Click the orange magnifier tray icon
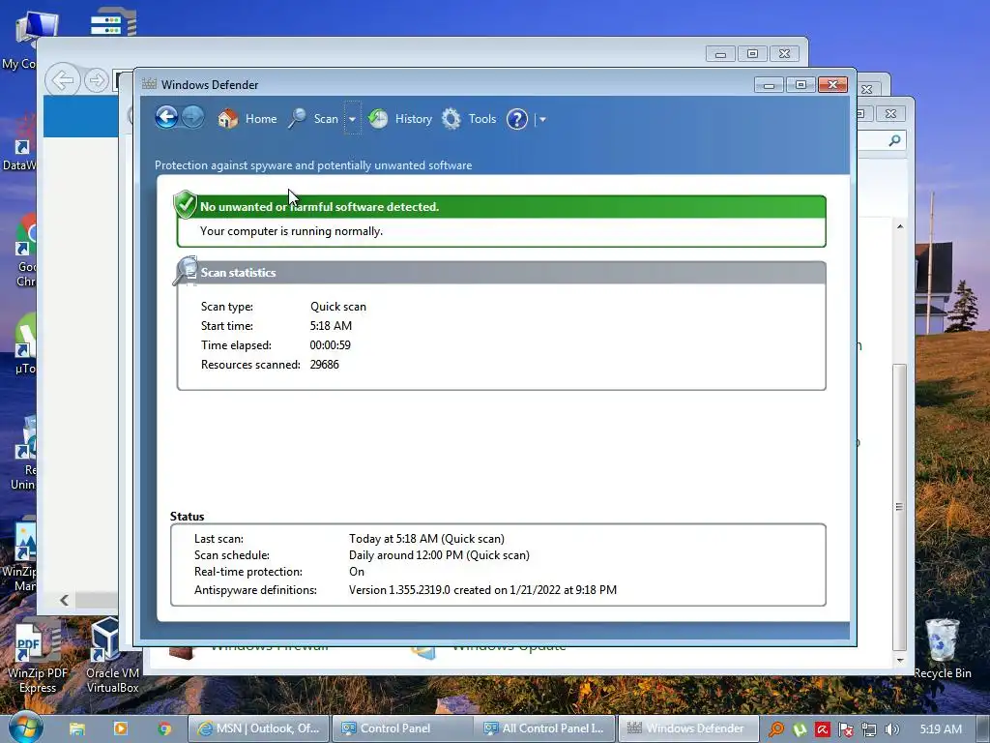Screen dimensions: 990x743 click(776, 729)
